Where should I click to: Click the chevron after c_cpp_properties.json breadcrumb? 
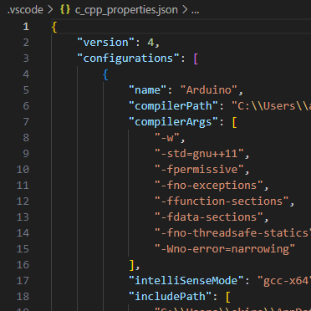click(185, 10)
